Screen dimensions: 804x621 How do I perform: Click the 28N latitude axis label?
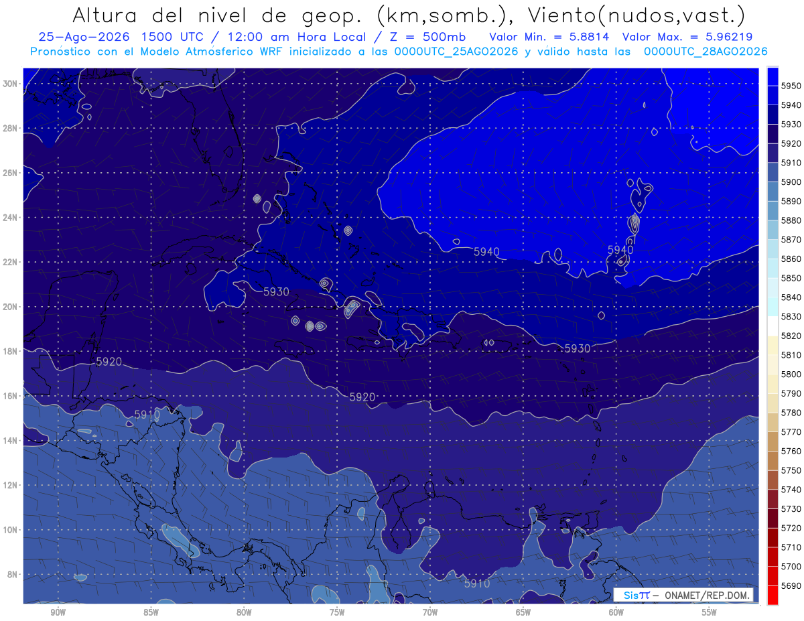pos(10,128)
